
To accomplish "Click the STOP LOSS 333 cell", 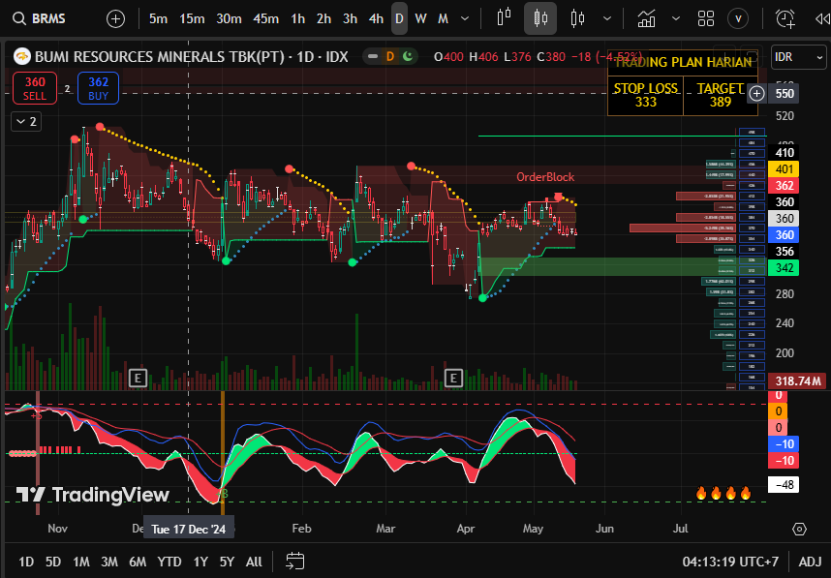I will [645, 95].
